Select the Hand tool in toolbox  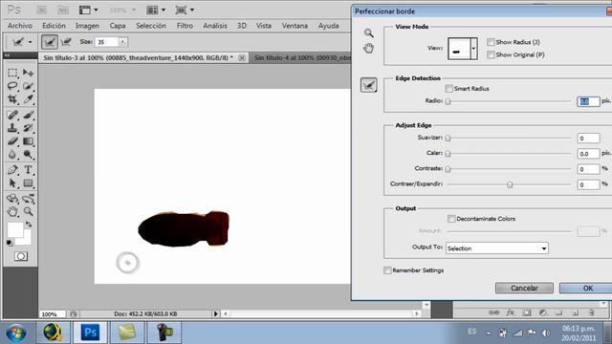click(x=12, y=211)
